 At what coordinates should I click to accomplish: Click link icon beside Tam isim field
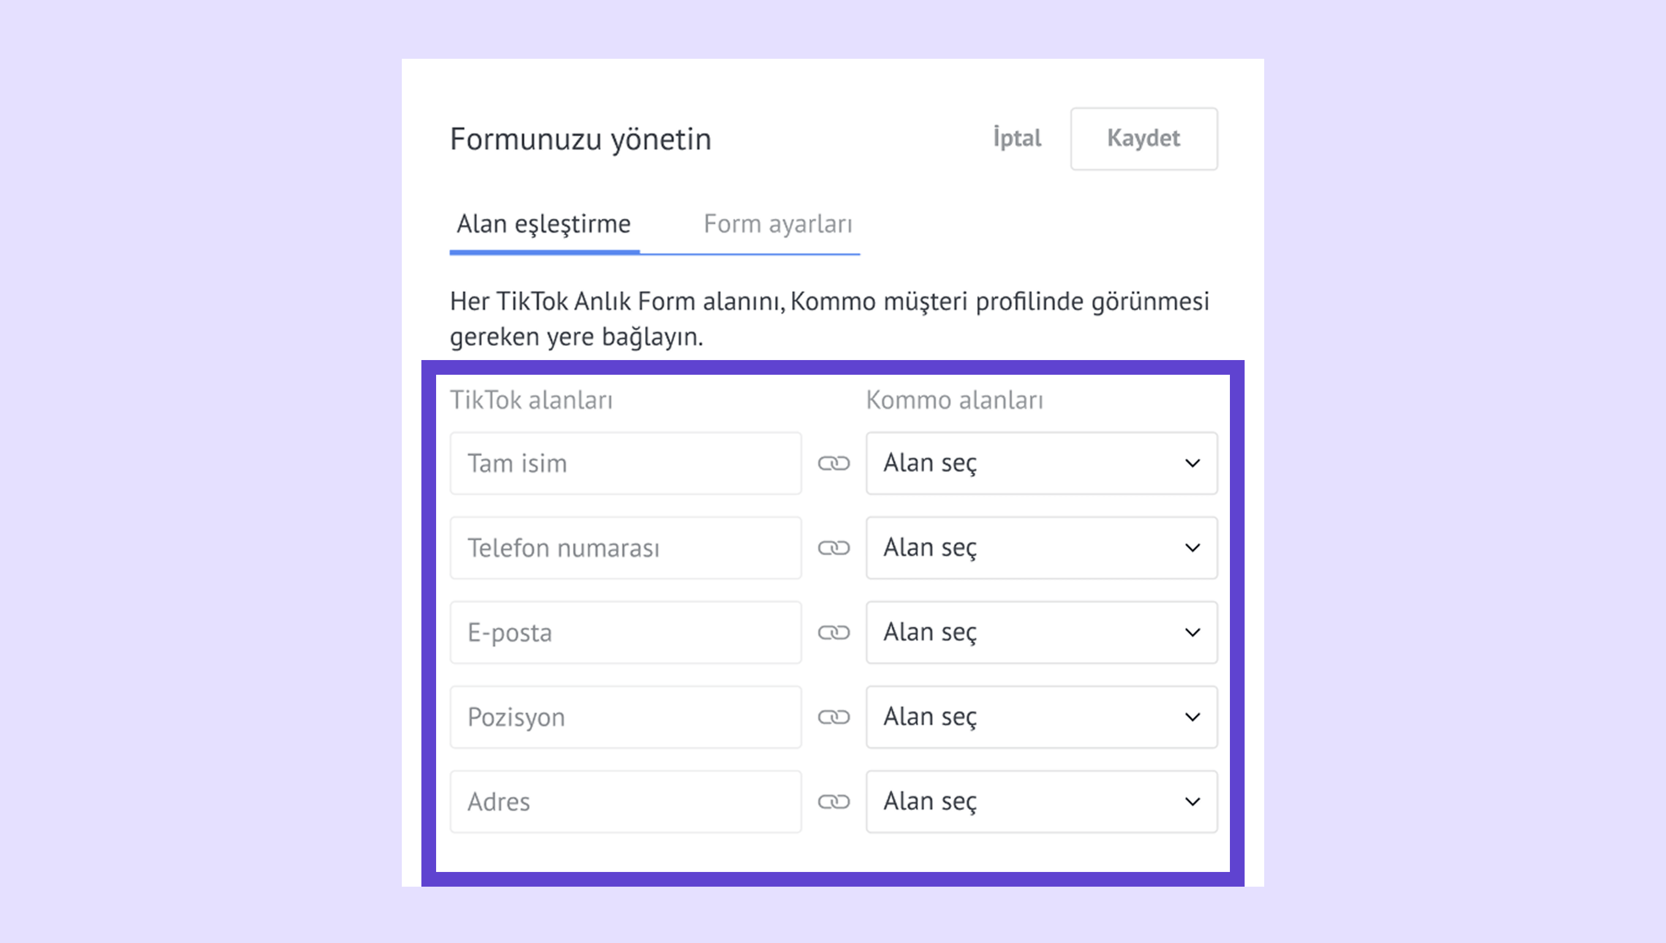[x=833, y=463]
